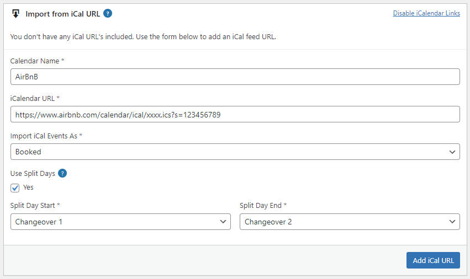Open the Changeover 1 dropdown
Screen dimensions: 470x279
tap(120, 222)
